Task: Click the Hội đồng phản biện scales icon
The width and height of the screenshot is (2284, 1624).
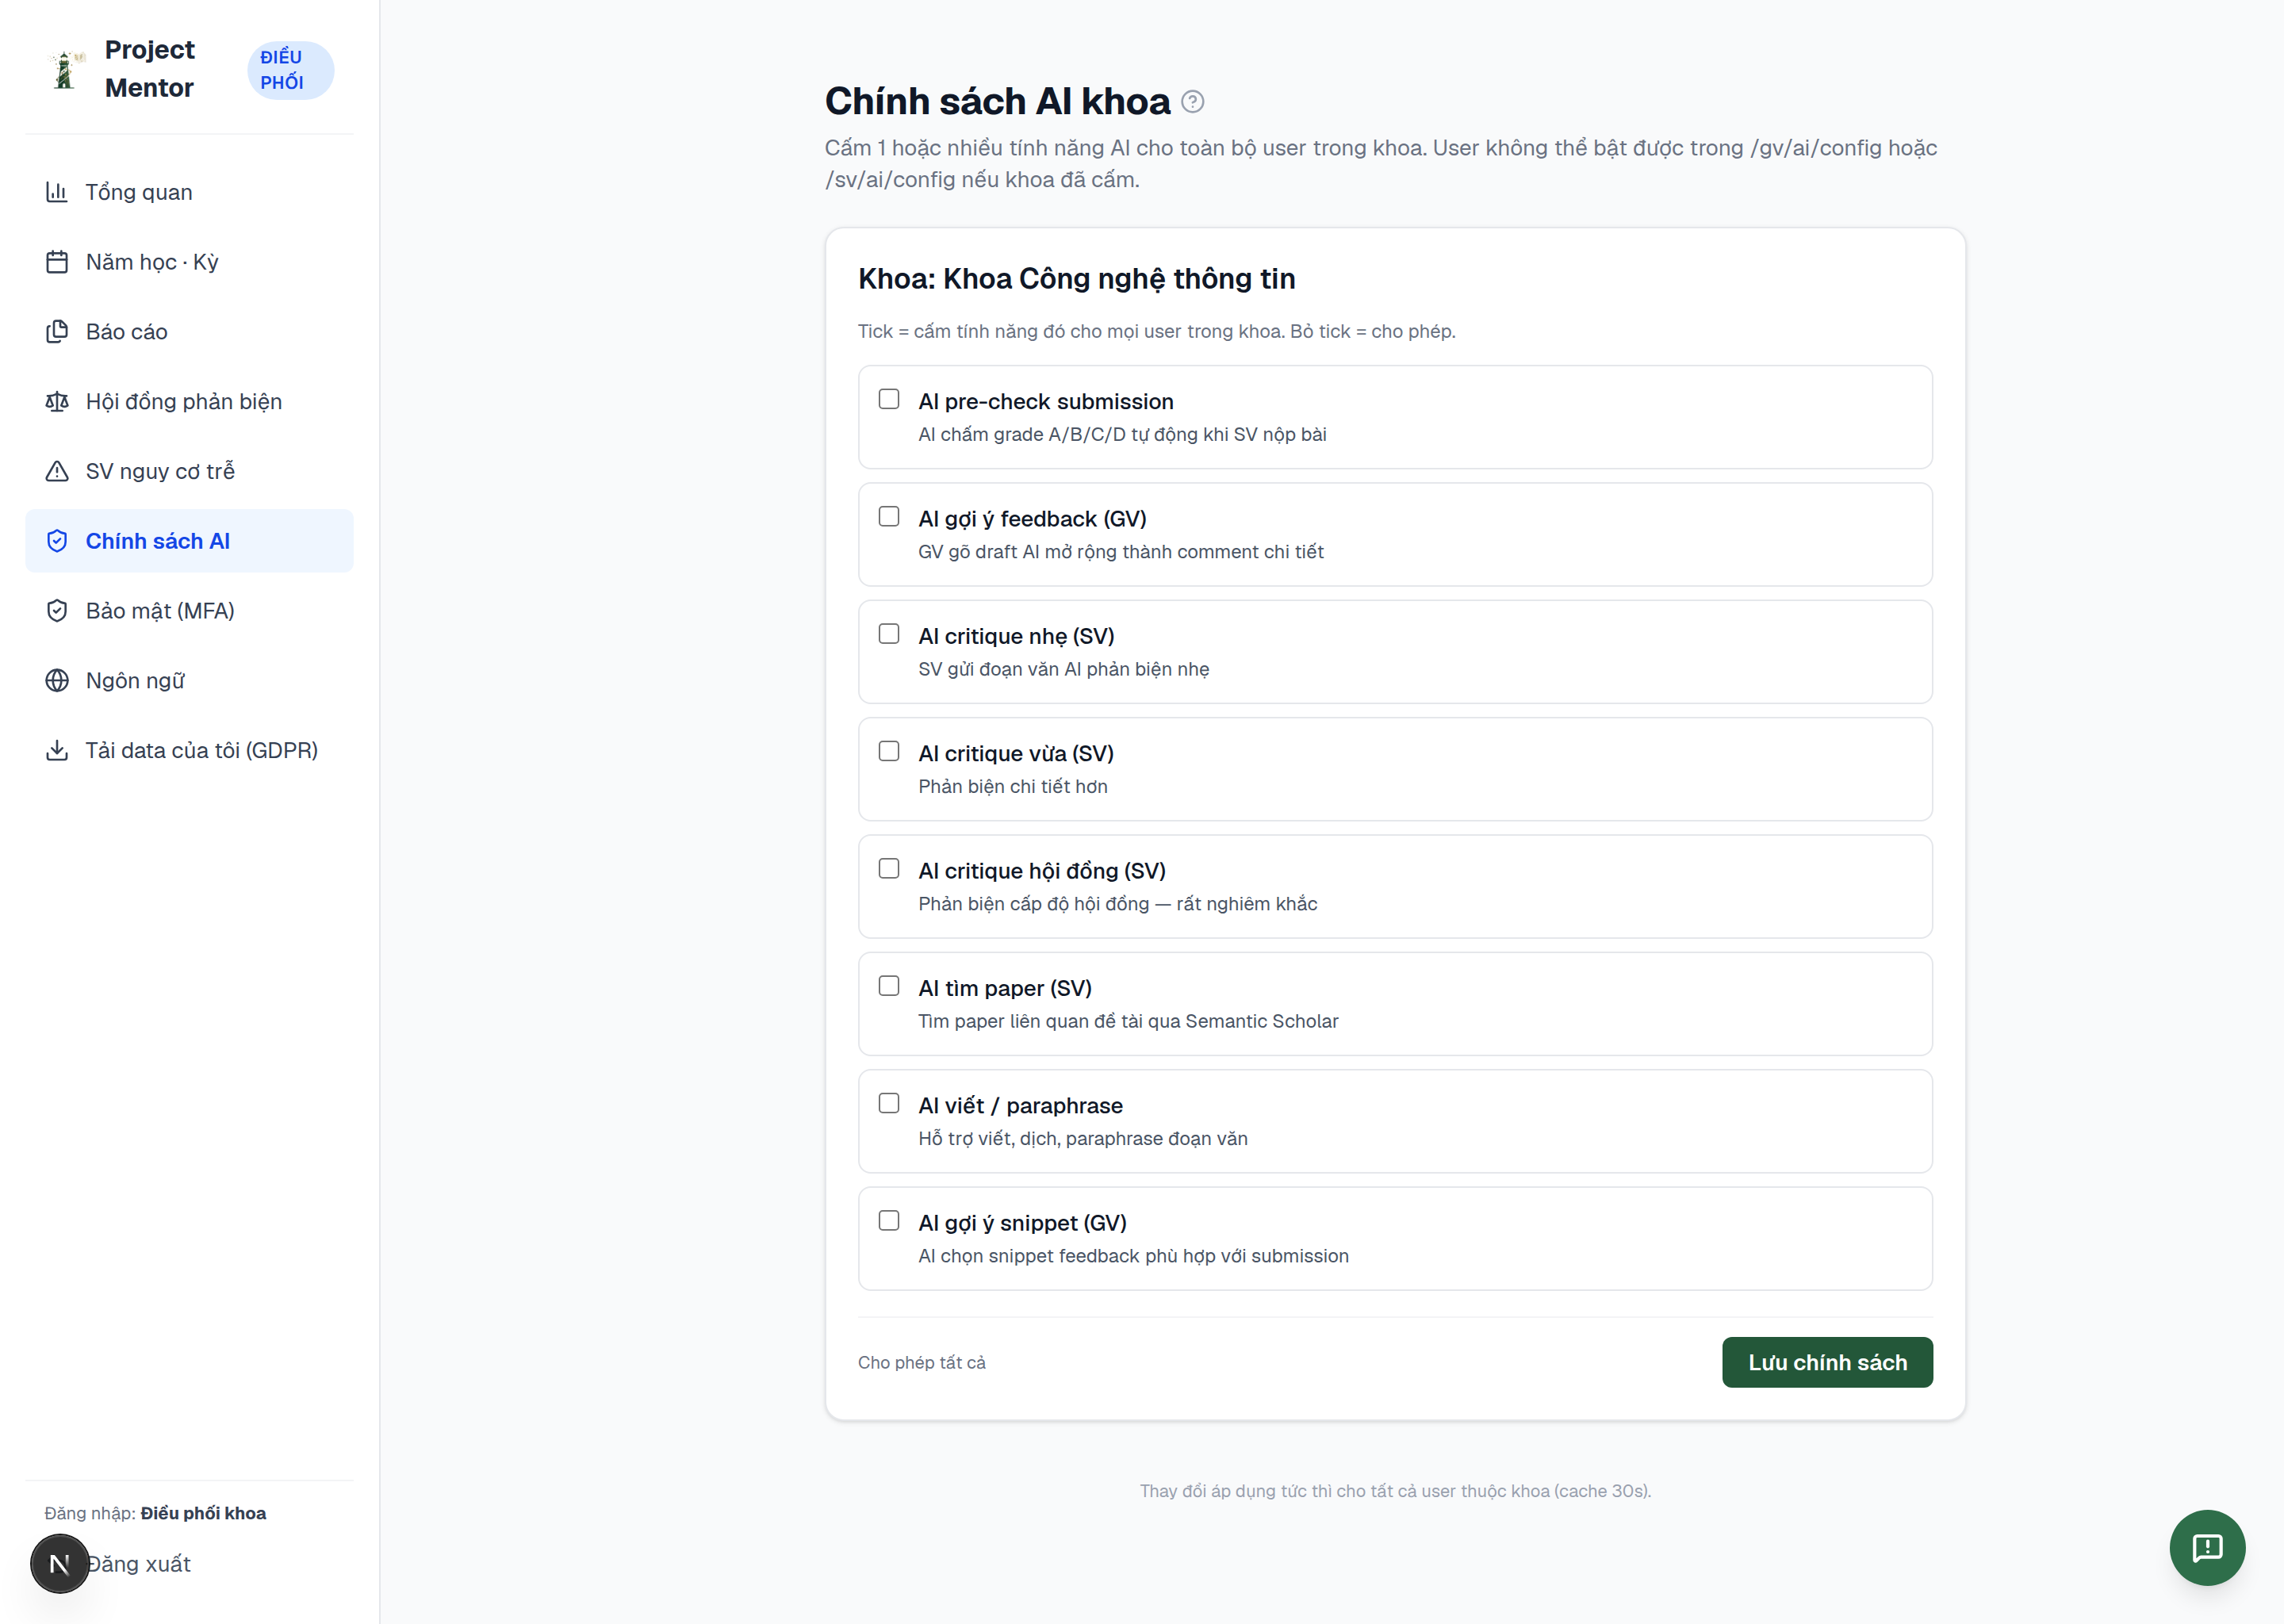Action: point(57,402)
